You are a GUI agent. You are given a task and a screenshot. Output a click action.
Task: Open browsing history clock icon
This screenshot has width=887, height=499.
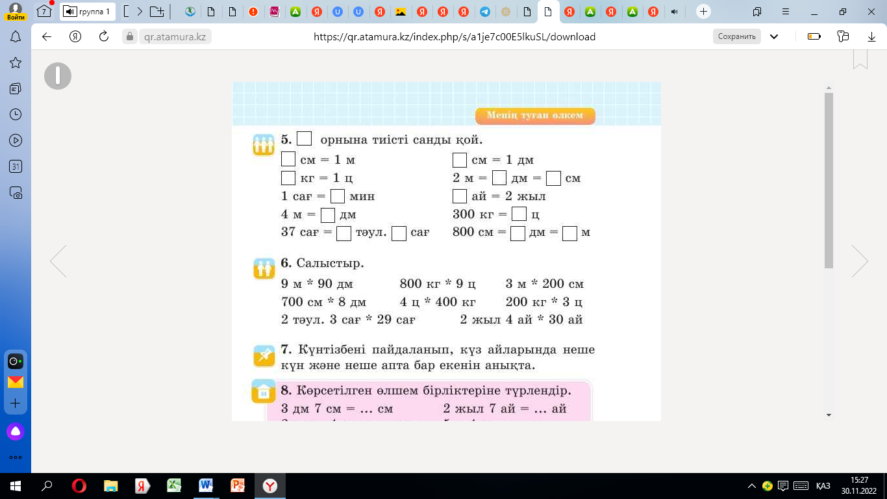16,114
